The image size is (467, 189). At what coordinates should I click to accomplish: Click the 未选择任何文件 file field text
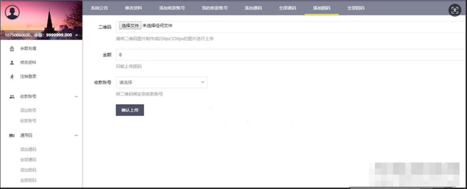158,26
